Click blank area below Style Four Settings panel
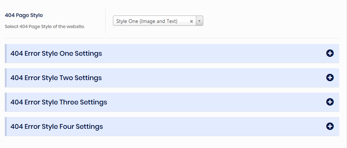 point(172,142)
